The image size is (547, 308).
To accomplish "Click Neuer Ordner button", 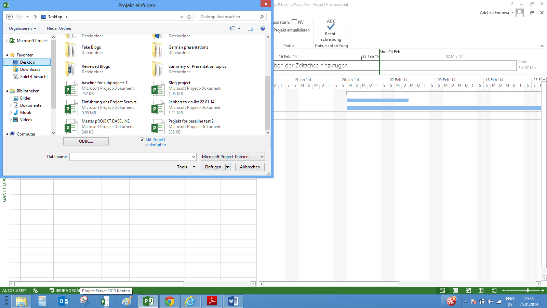I will point(59,28).
